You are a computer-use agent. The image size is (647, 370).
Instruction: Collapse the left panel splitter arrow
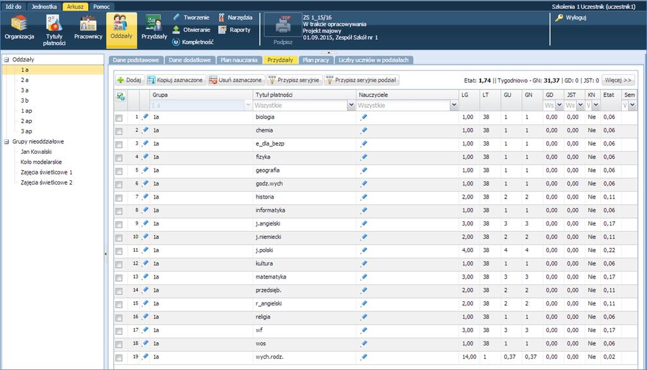point(106,254)
